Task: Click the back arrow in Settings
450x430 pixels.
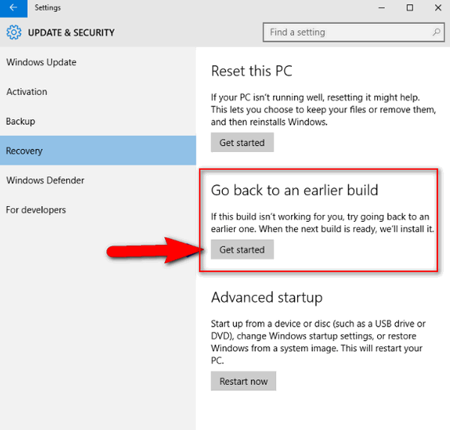Action: [x=13, y=8]
